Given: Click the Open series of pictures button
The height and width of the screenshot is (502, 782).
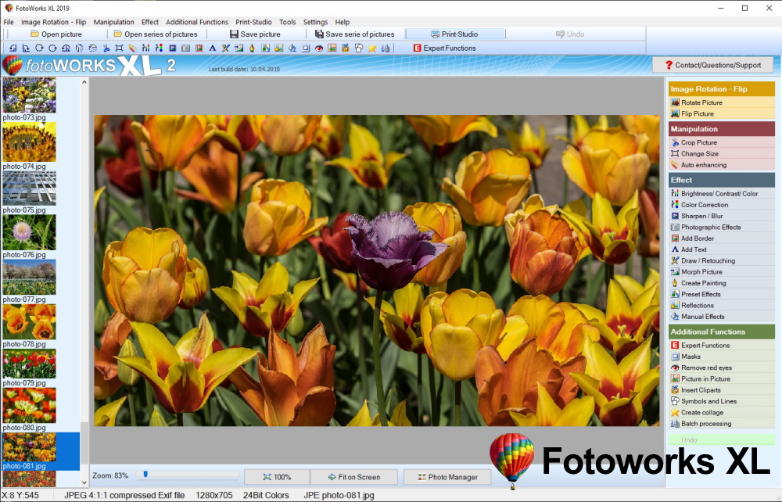Looking at the screenshot, I should (x=155, y=34).
